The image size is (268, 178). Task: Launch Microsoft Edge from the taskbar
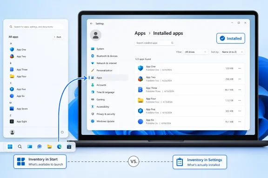tap(59, 146)
